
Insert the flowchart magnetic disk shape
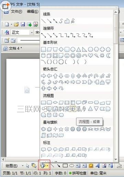(x=49, y=115)
